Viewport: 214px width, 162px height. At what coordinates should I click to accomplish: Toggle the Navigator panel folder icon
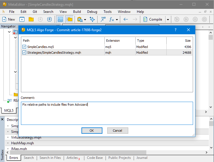pyautogui.click(x=69, y=19)
